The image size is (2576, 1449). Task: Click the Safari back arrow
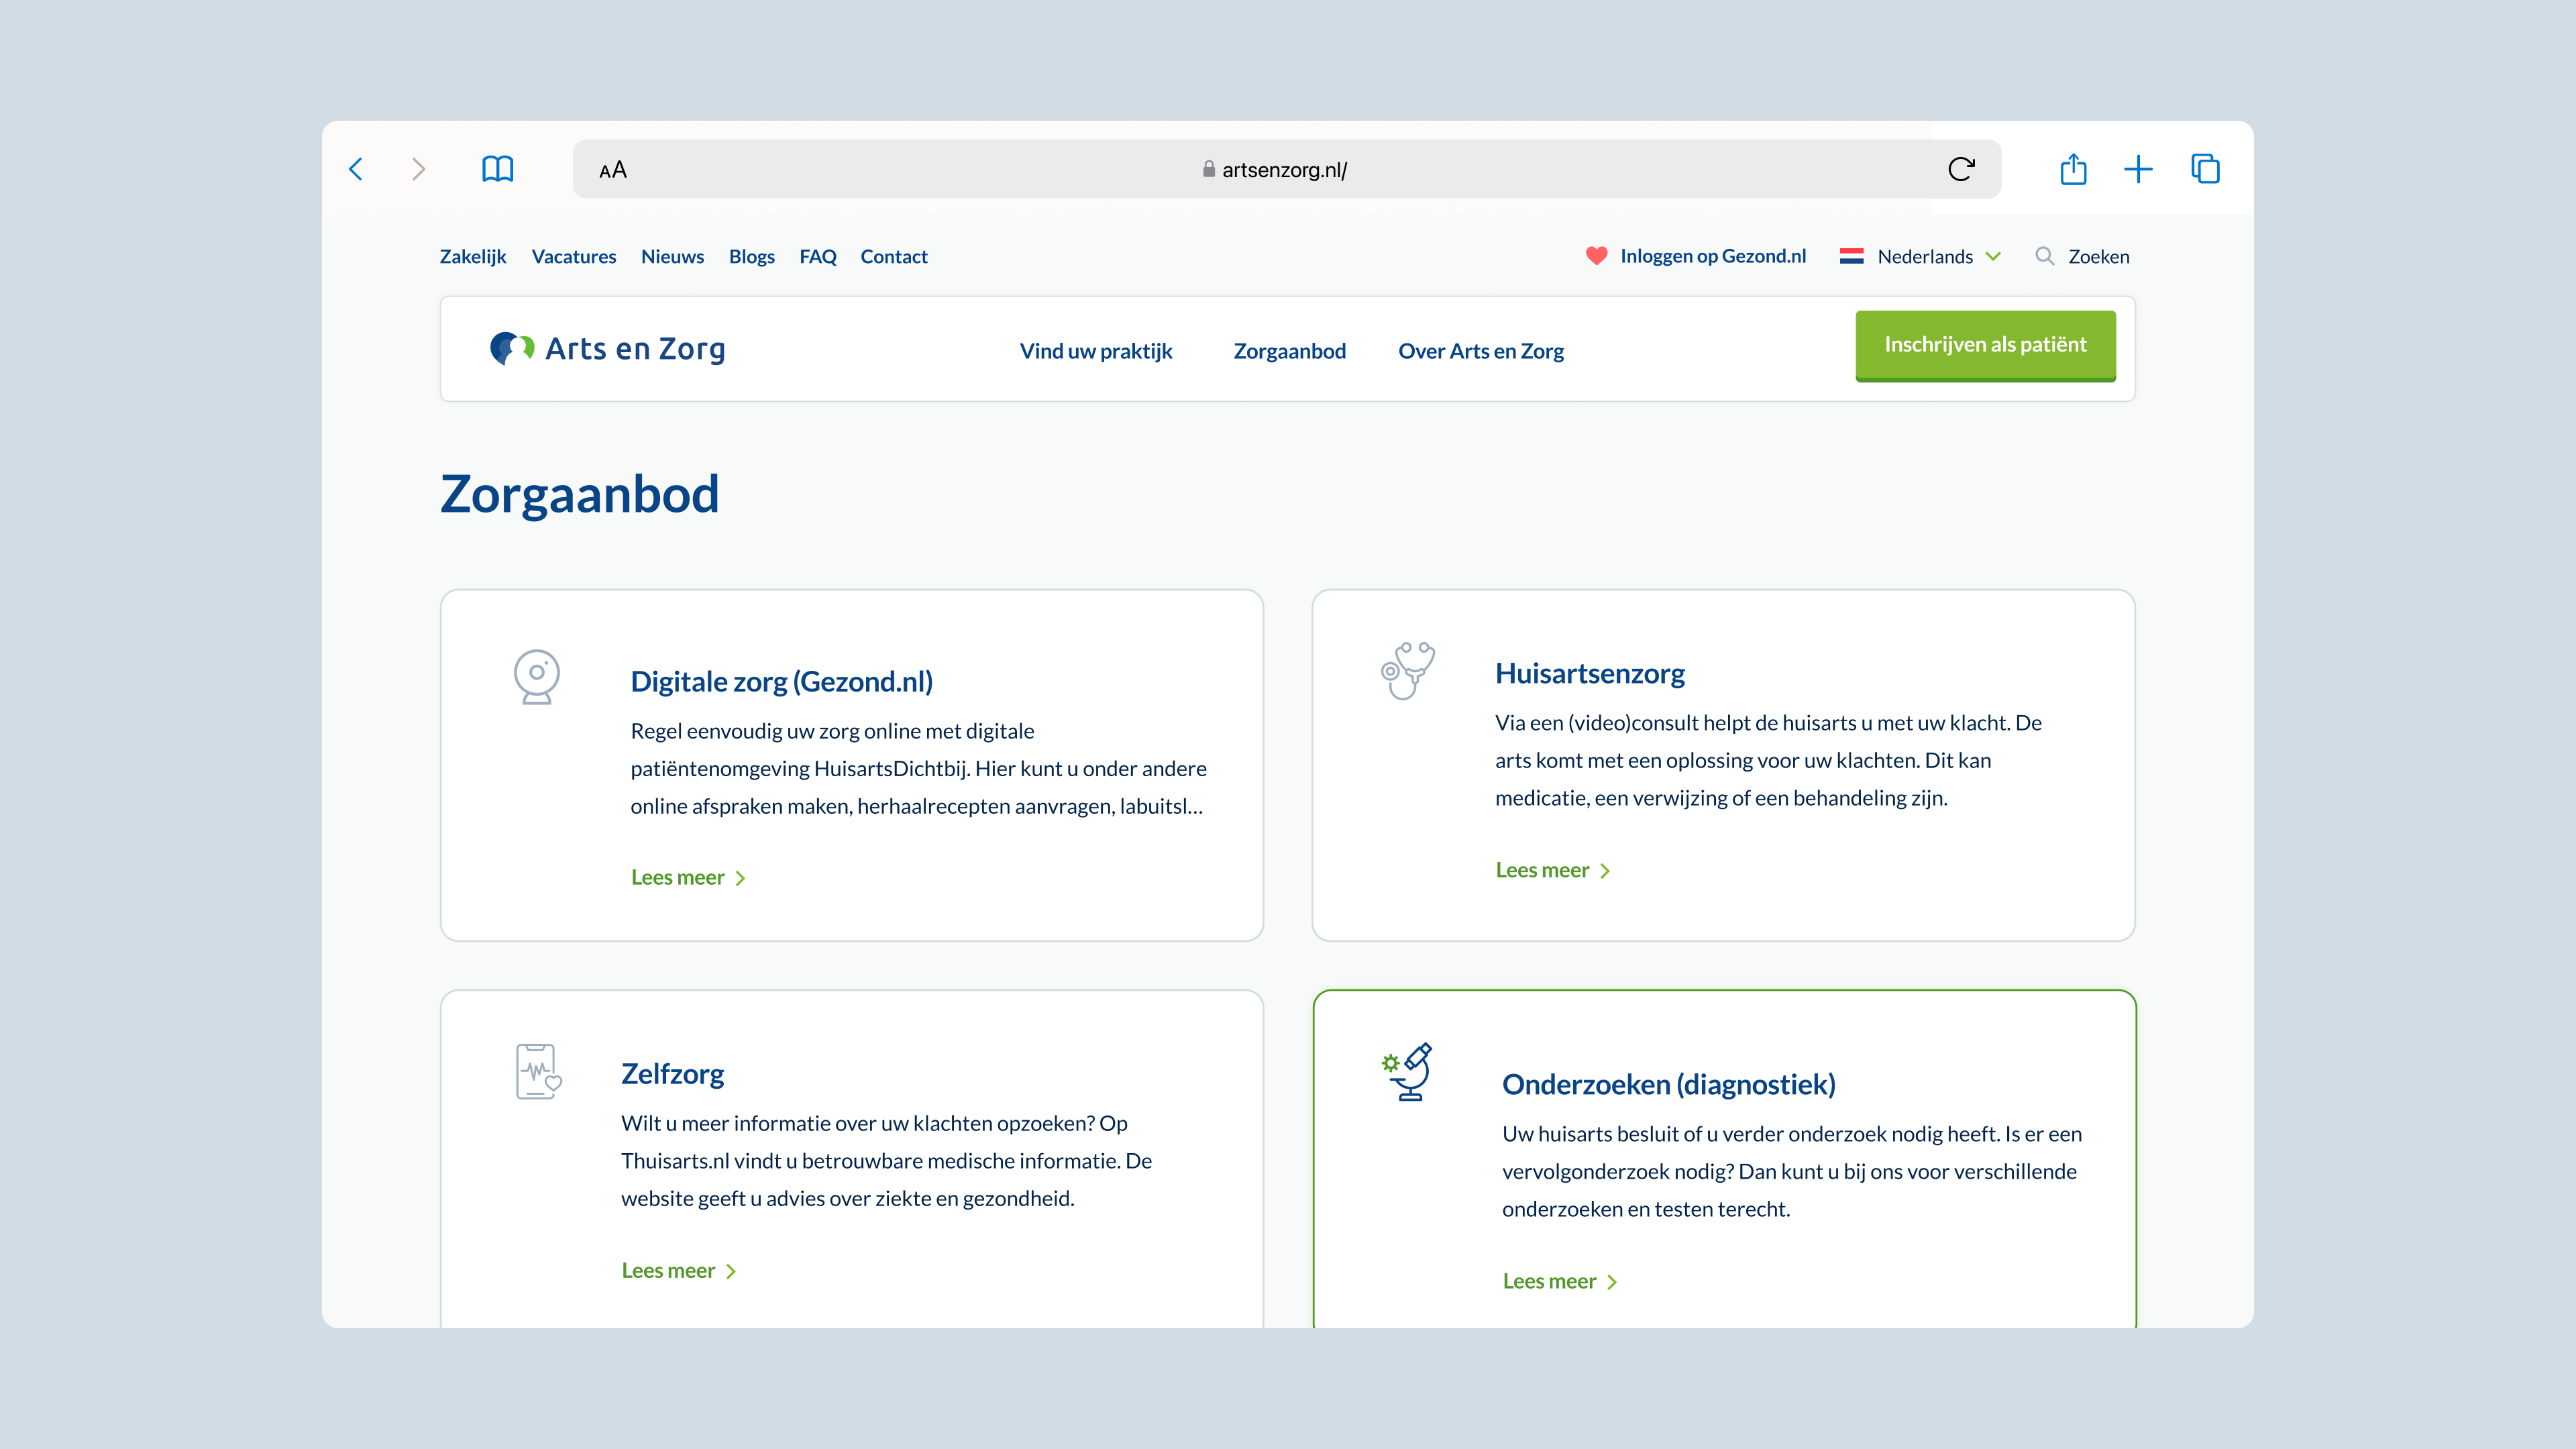356,169
